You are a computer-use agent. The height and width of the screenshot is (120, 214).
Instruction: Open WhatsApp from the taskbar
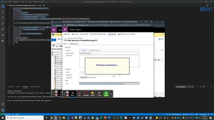[93, 118]
